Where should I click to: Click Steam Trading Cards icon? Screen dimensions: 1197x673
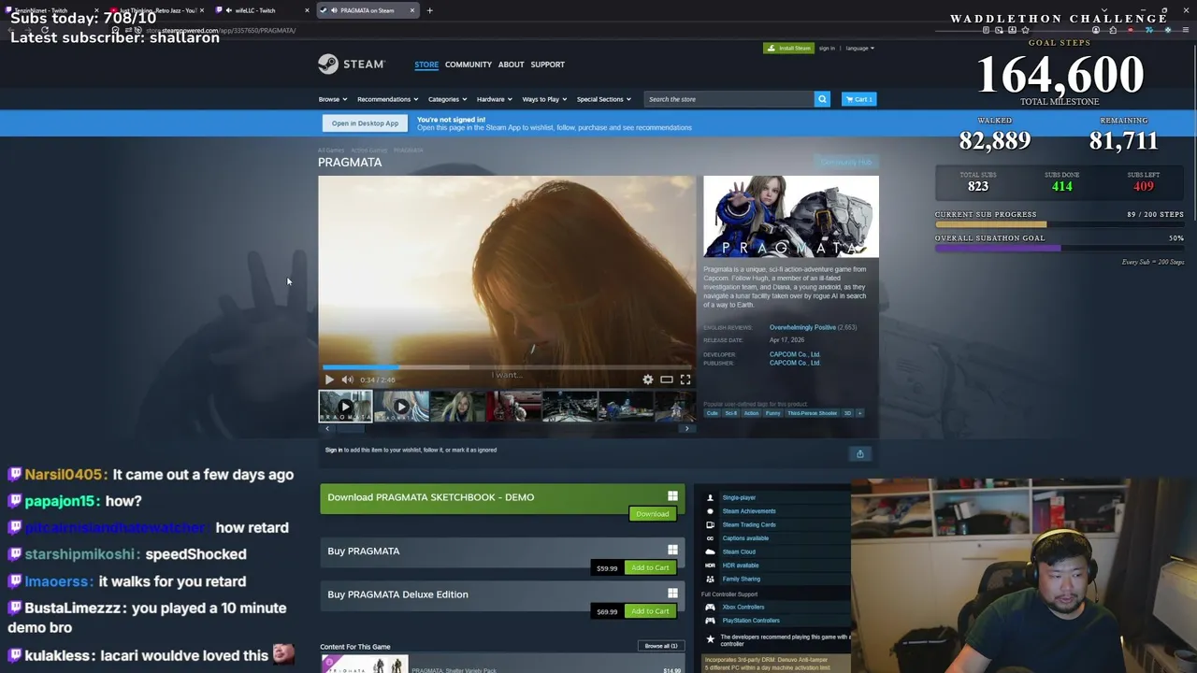pos(710,524)
